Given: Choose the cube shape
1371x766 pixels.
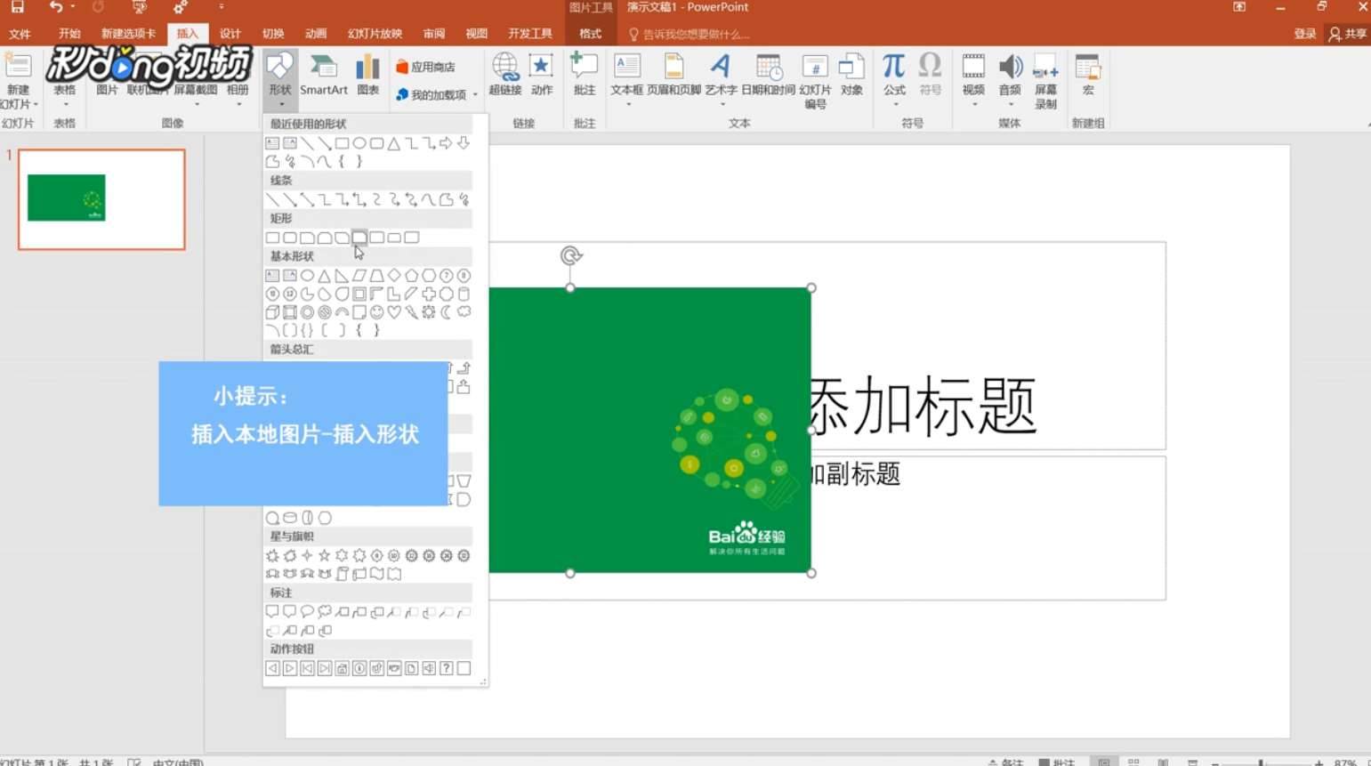Looking at the screenshot, I should pos(273,312).
